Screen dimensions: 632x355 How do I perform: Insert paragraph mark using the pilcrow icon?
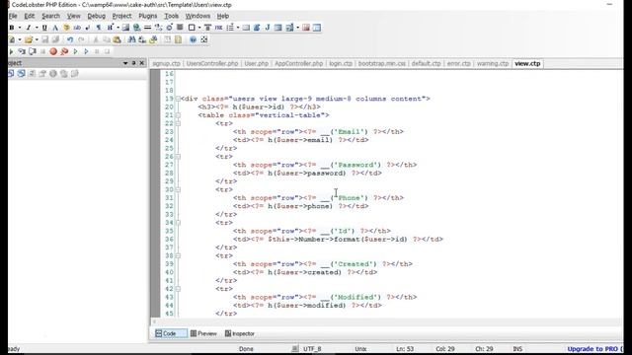99,28
